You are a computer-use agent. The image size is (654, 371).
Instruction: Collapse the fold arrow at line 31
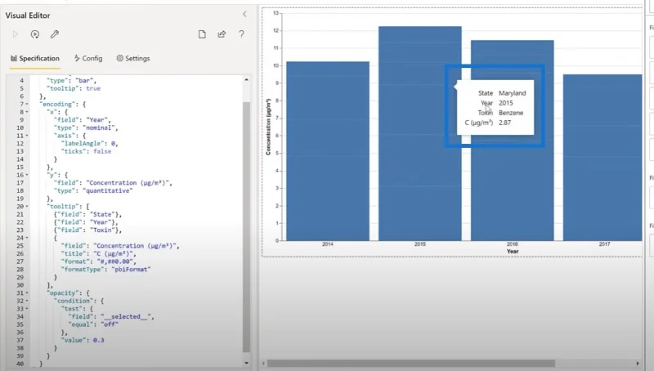[27, 293]
